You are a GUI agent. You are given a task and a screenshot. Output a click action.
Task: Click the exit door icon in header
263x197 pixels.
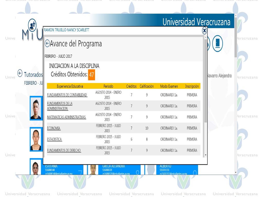click(x=217, y=43)
